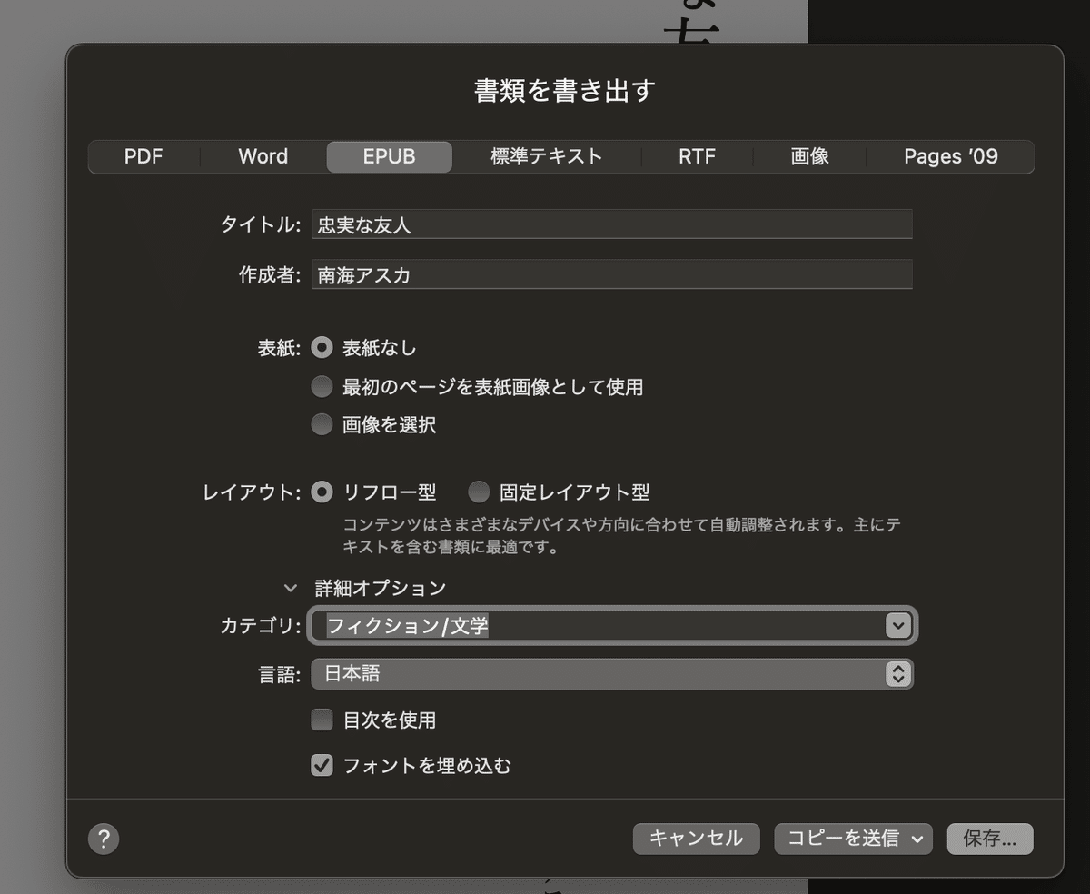Select the 表紙なし radio button

(x=322, y=347)
